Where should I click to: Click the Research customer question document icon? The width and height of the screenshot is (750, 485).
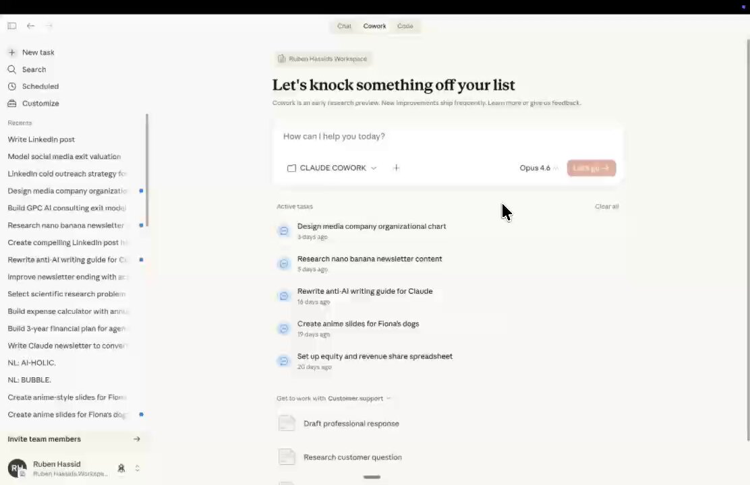(x=287, y=457)
